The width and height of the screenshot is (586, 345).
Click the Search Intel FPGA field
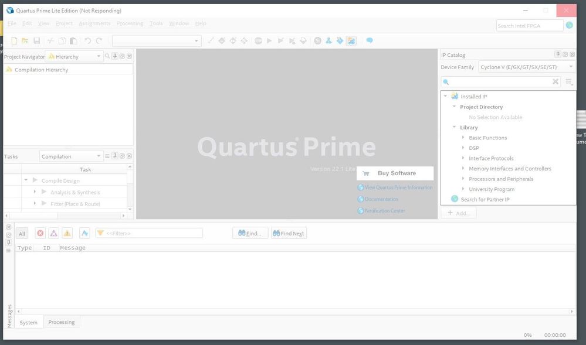[530, 26]
